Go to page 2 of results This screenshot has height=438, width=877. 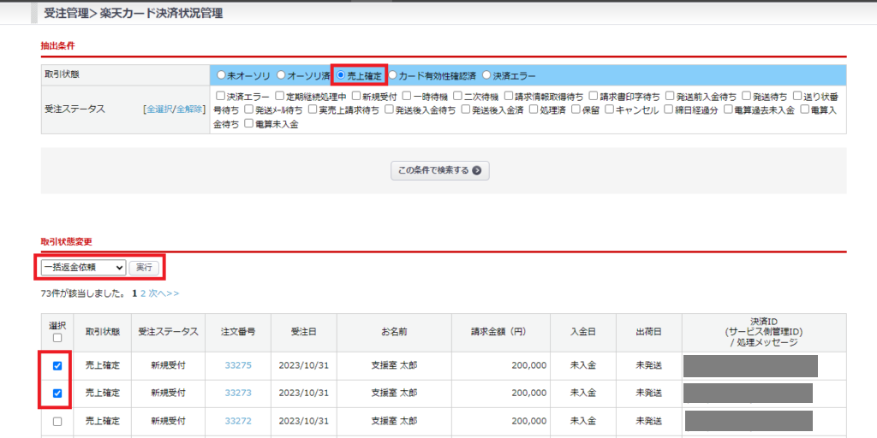pyautogui.click(x=143, y=293)
